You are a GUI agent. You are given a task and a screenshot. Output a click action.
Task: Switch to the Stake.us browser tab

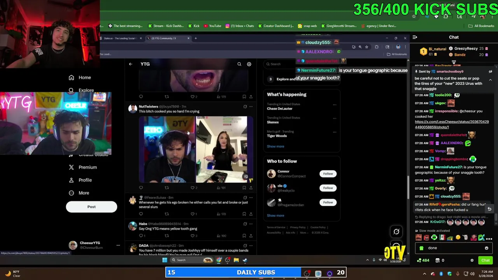click(x=120, y=38)
